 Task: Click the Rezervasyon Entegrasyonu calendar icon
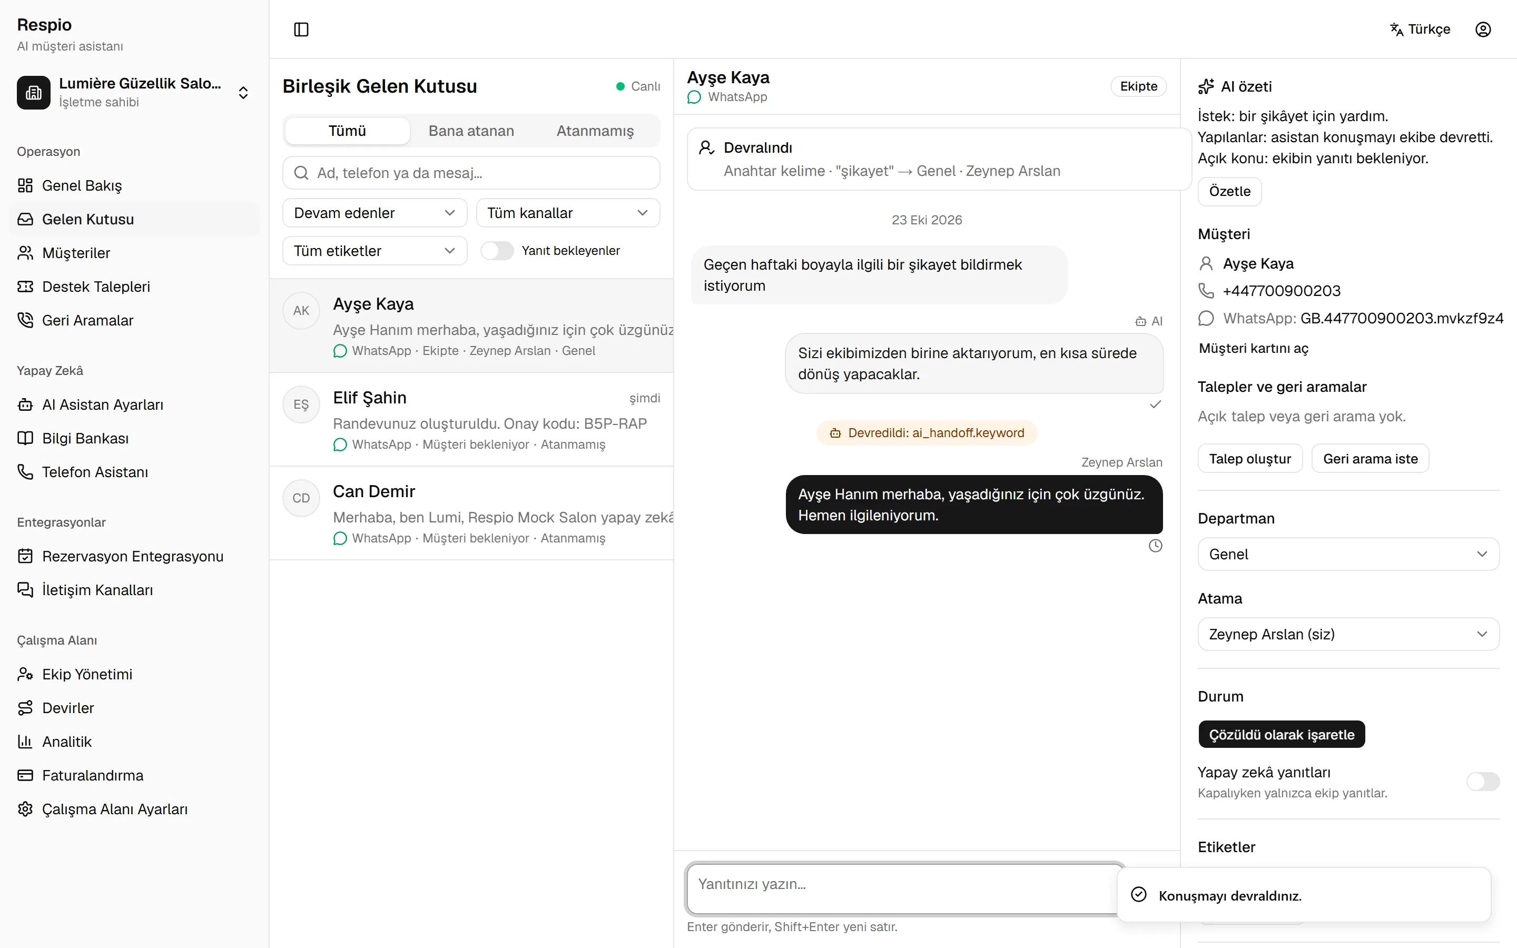pos(25,556)
